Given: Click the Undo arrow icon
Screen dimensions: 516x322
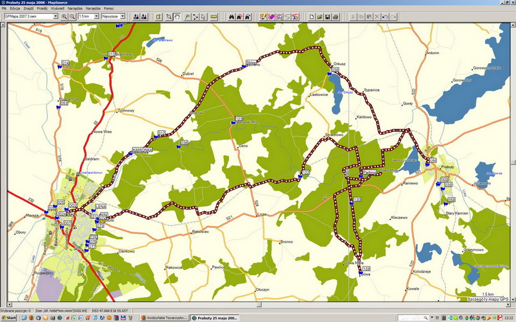Looking at the screenshot, I should pos(384,16).
